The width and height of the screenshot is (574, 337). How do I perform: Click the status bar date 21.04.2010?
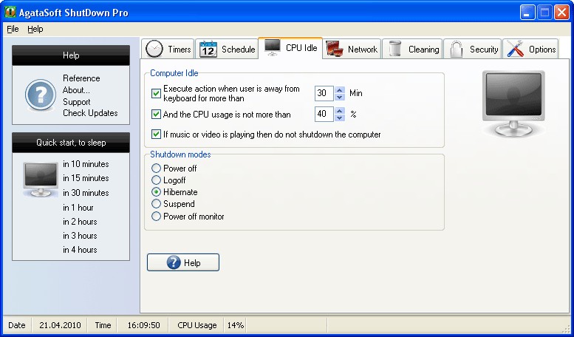click(59, 325)
